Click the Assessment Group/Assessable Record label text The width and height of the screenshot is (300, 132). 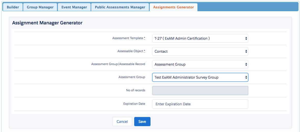point(118,64)
